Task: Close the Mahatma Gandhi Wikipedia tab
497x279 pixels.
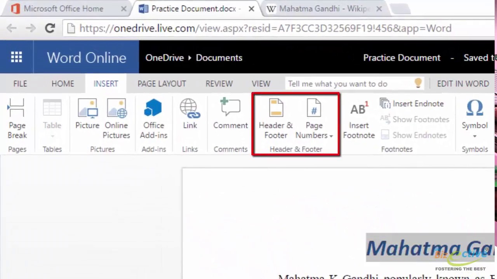Action: pyautogui.click(x=379, y=9)
